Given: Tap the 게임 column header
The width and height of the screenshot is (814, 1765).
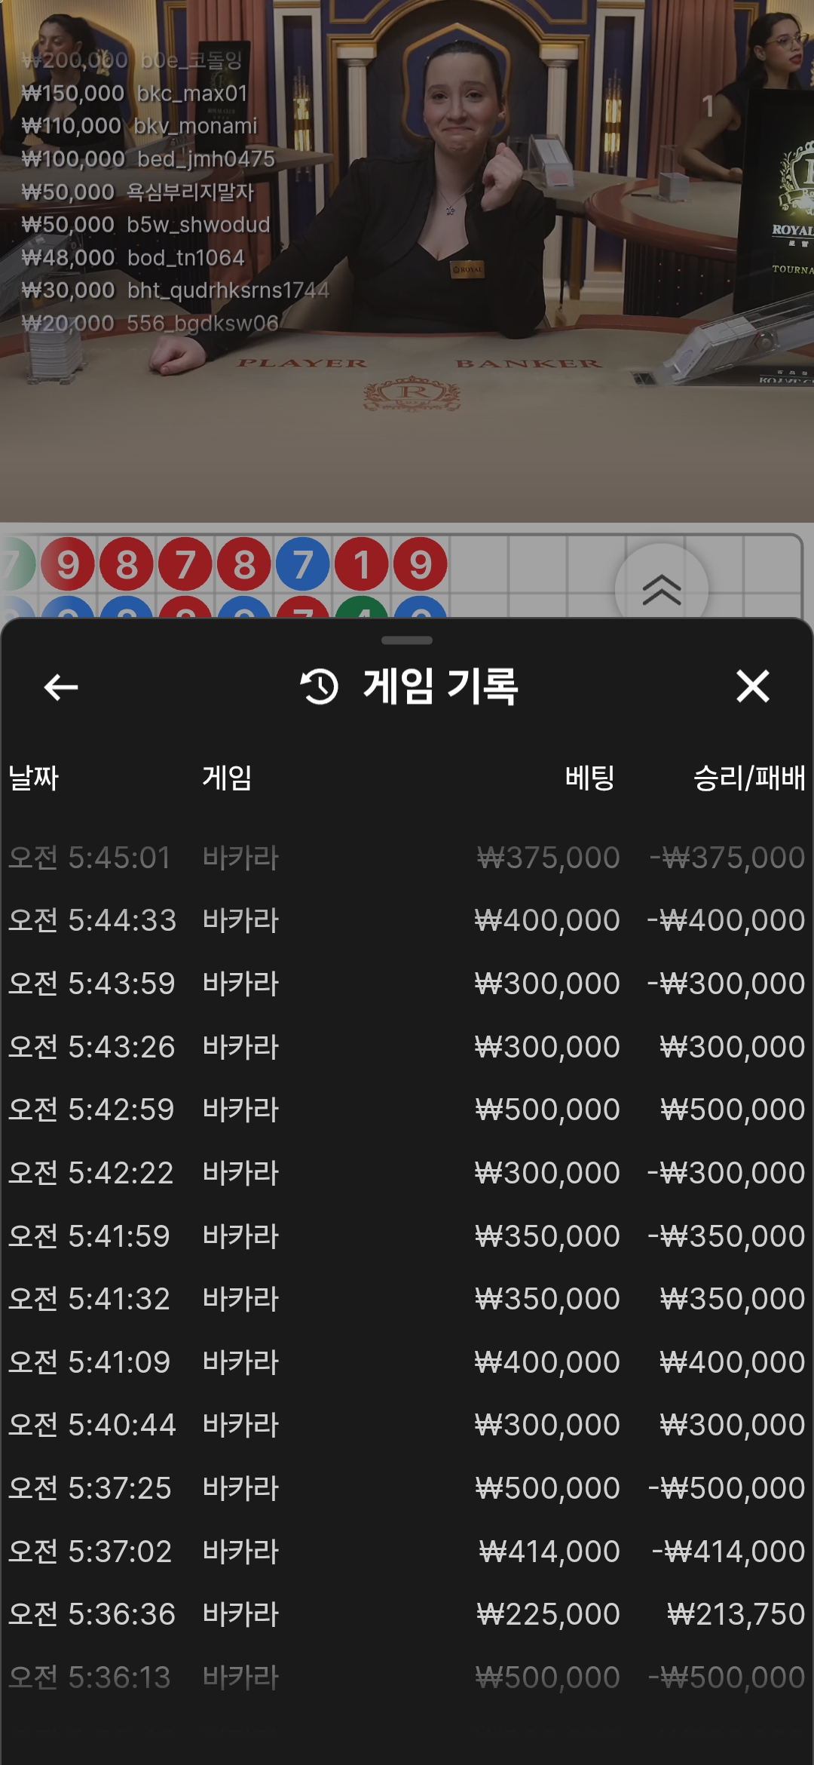Looking at the screenshot, I should (227, 778).
